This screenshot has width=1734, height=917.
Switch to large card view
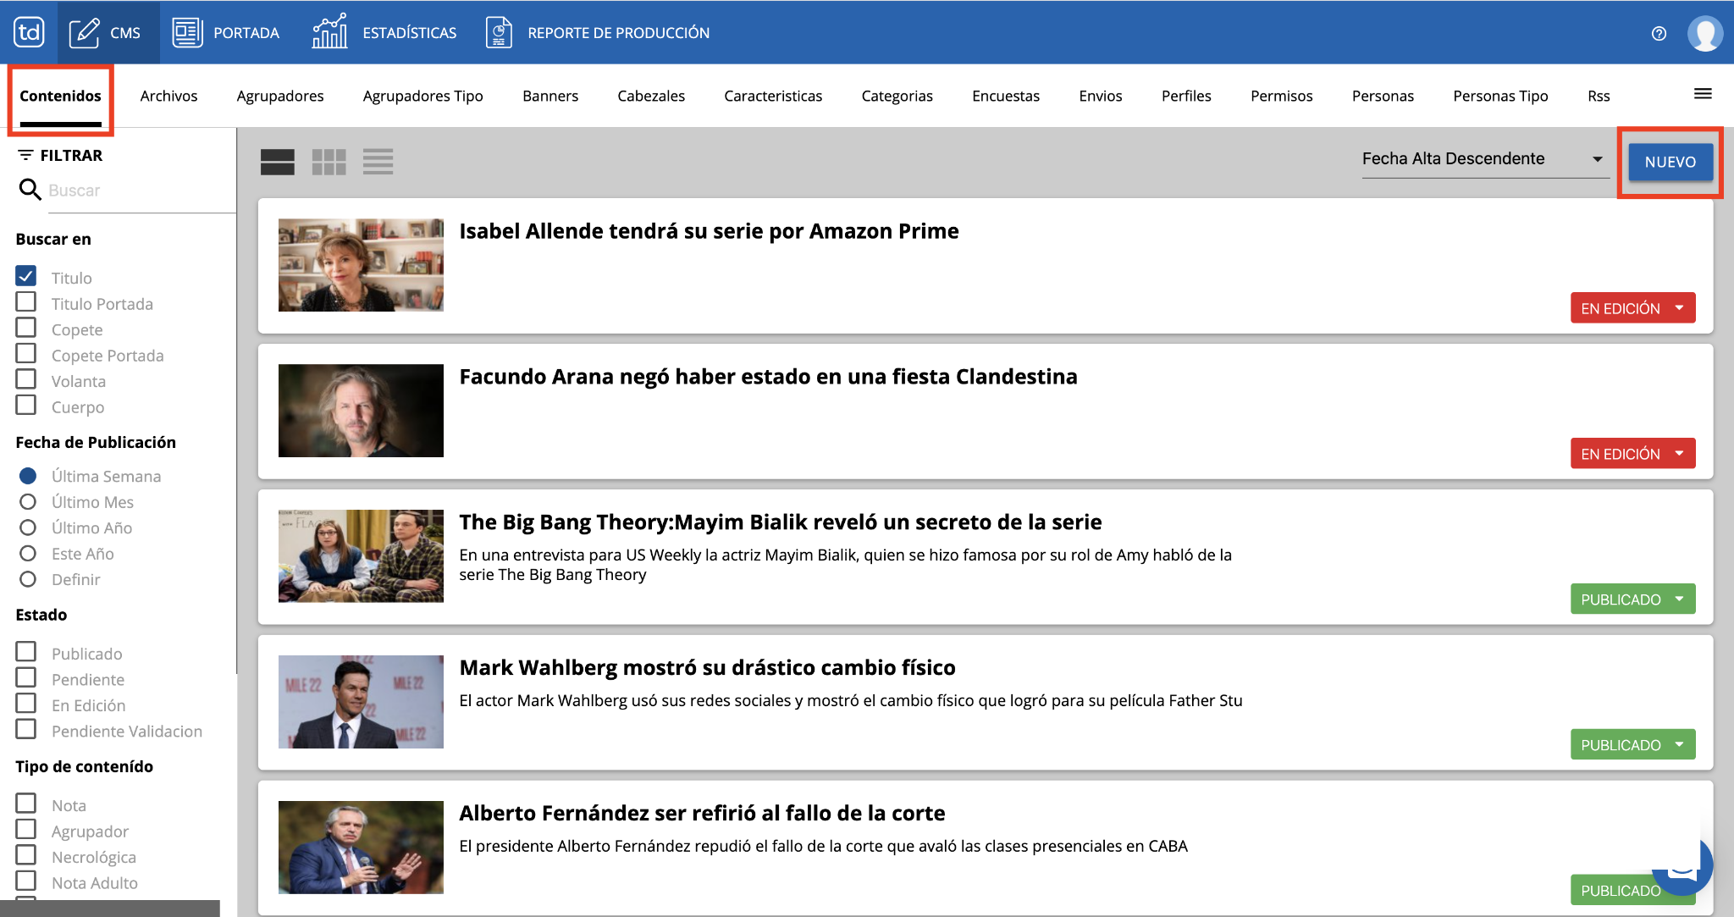tap(277, 161)
